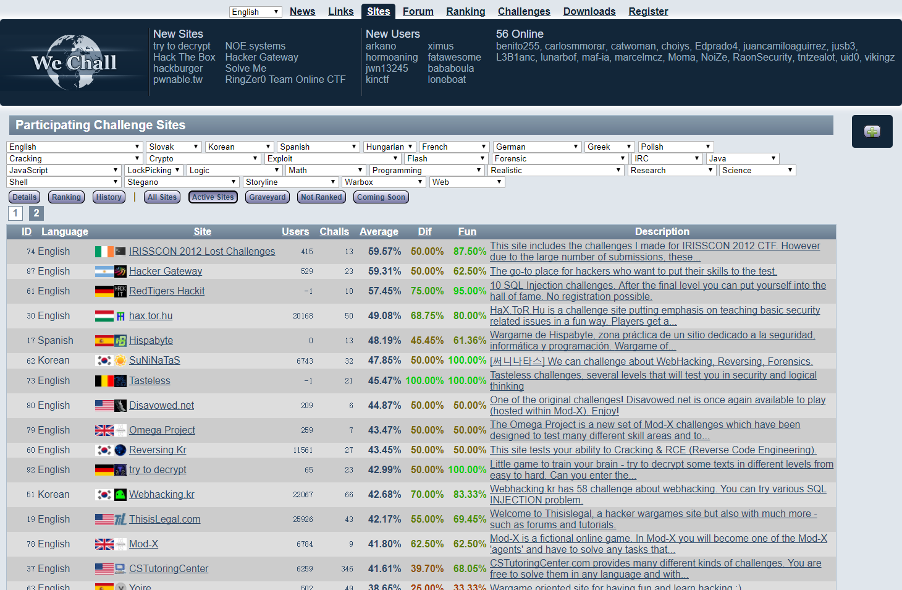The image size is (902, 590).
Task: Click the site logo icon beside Hacker Gateway
Action: 120,271
